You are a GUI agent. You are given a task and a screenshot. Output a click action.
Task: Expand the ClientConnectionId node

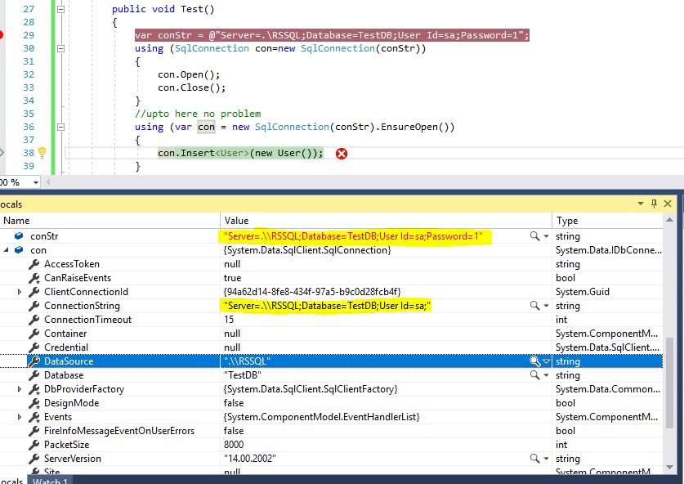[x=20, y=291]
